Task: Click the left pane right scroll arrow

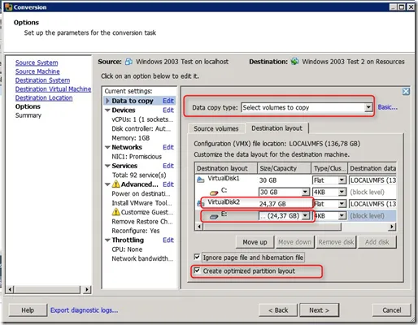Action: pyautogui.click(x=87, y=289)
